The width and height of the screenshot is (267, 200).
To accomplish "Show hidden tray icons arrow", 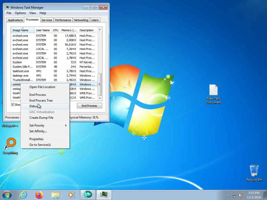I will coord(228,195).
